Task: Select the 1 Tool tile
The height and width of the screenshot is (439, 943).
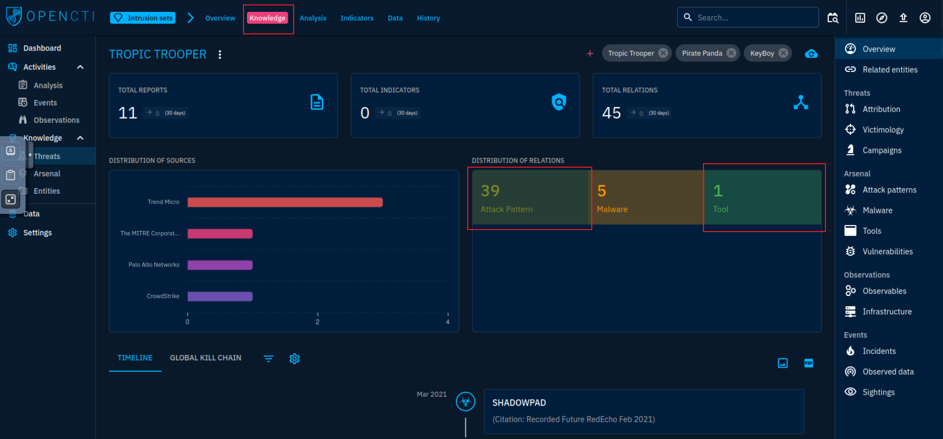Action: point(763,197)
